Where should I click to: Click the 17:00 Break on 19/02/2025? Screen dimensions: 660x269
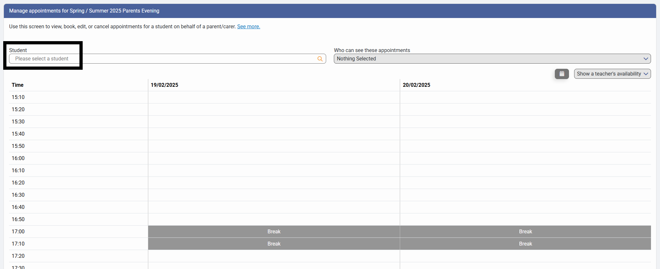274,232
